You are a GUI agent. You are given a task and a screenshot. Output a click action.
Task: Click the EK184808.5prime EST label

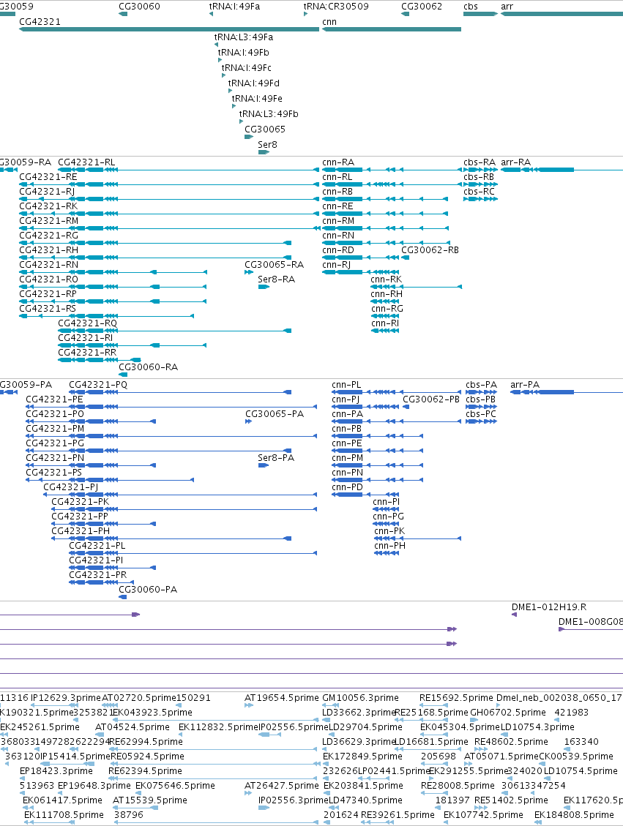(x=575, y=814)
